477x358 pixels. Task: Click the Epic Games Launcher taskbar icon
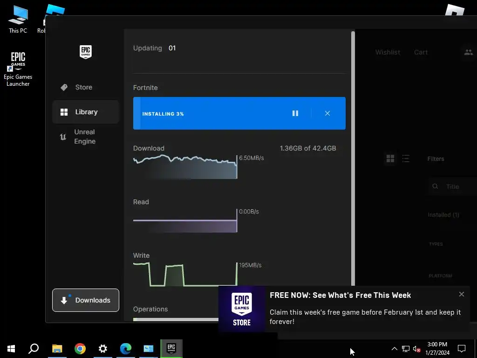[x=171, y=349]
